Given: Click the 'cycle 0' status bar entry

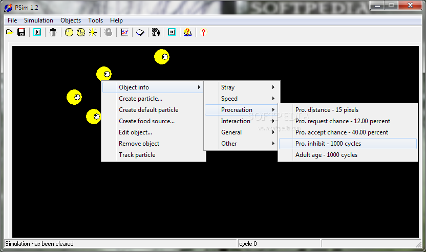Looking at the screenshot, I should [x=248, y=244].
